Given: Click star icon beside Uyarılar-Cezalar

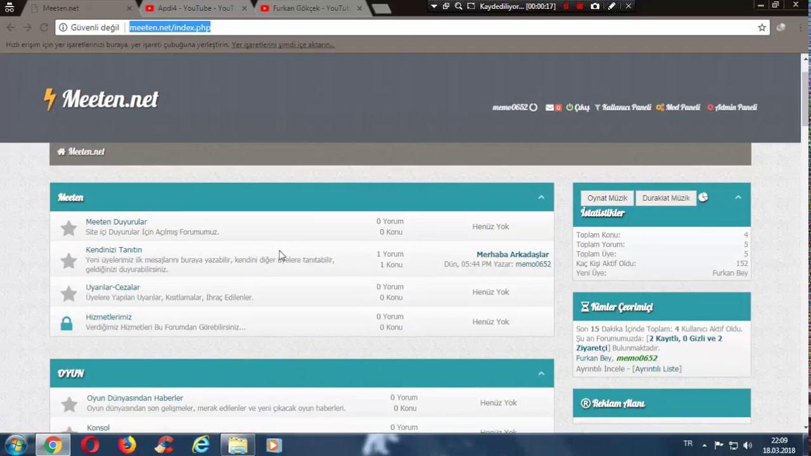Looking at the screenshot, I should coord(68,293).
